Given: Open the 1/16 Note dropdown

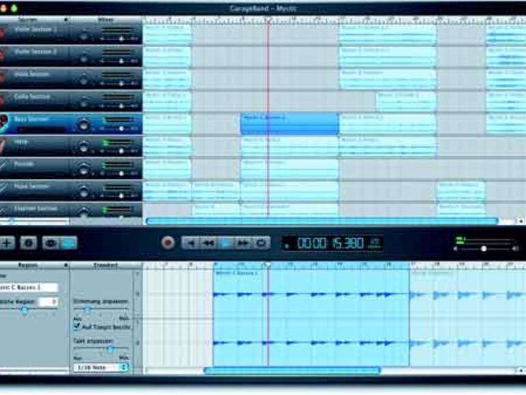Looking at the screenshot, I should [101, 367].
